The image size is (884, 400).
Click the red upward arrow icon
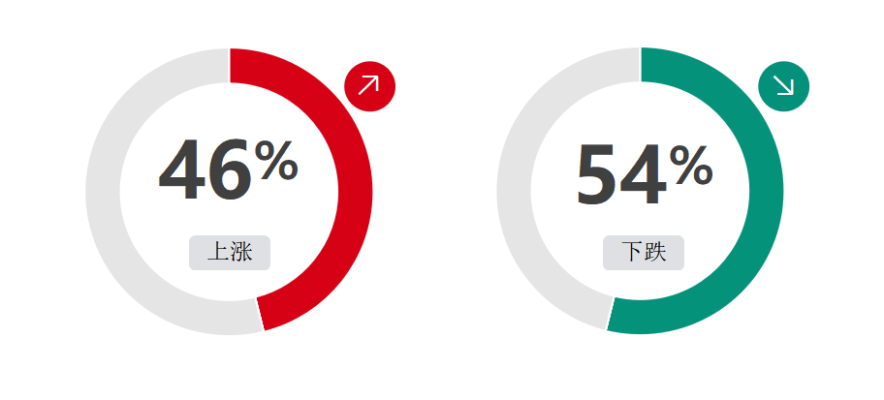coord(369,86)
